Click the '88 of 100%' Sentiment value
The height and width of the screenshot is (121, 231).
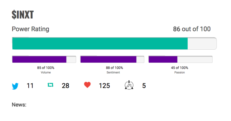pos(114,68)
